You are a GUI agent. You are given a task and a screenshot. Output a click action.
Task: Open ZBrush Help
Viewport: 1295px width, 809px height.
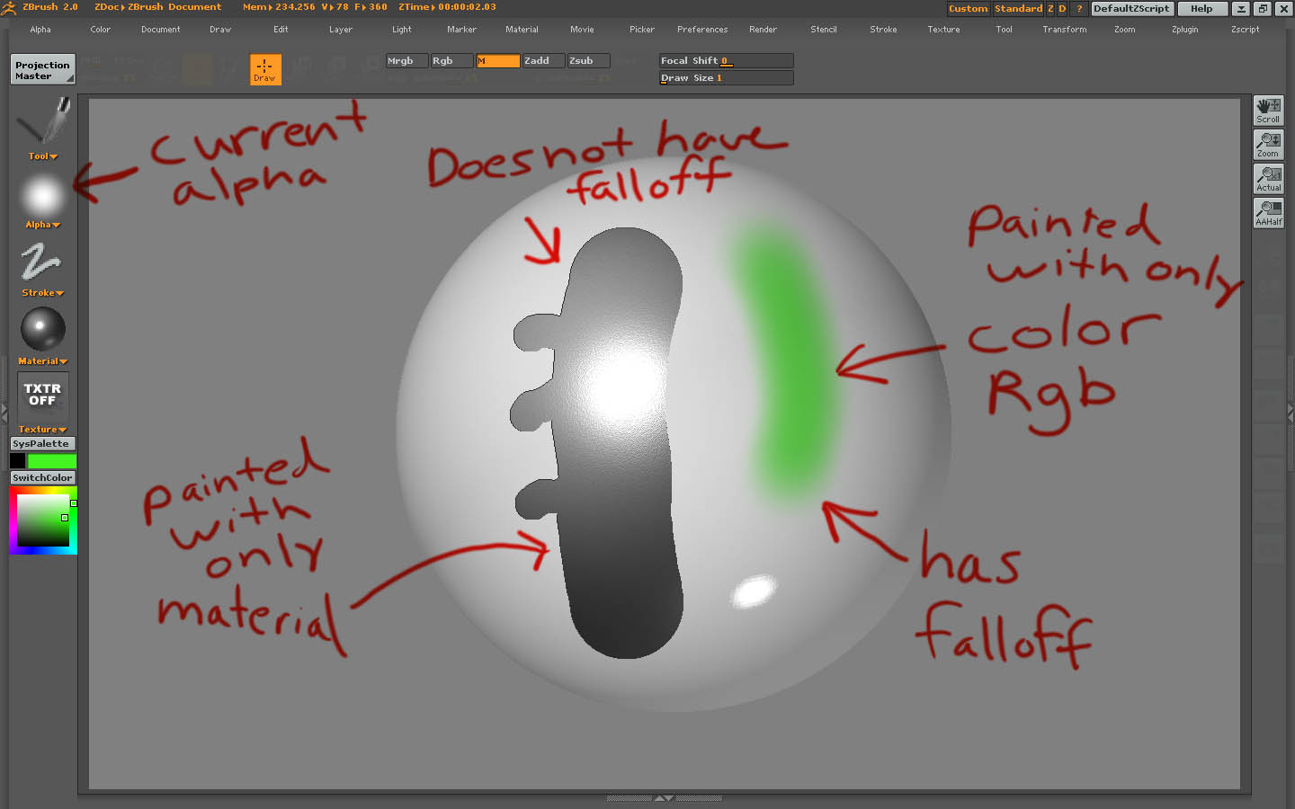tap(1201, 8)
